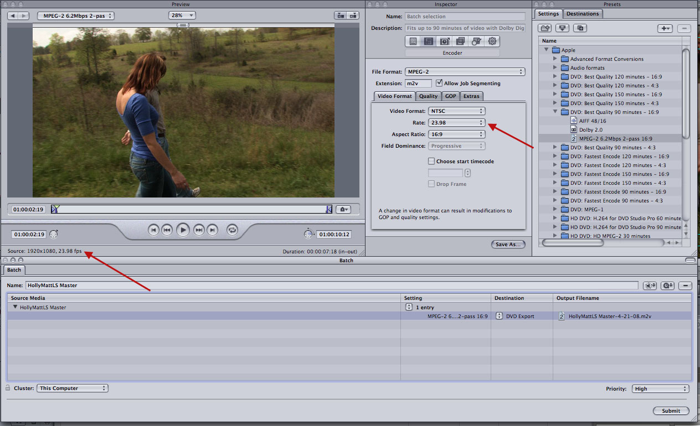The height and width of the screenshot is (426, 700).
Task: Toggle loop playback in the Preview
Action: click(x=233, y=230)
